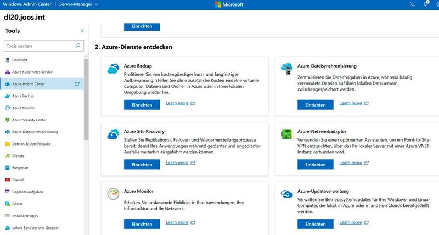
Task: Click the Azure-Dateisynchronisierung card icon
Action: point(286,69)
